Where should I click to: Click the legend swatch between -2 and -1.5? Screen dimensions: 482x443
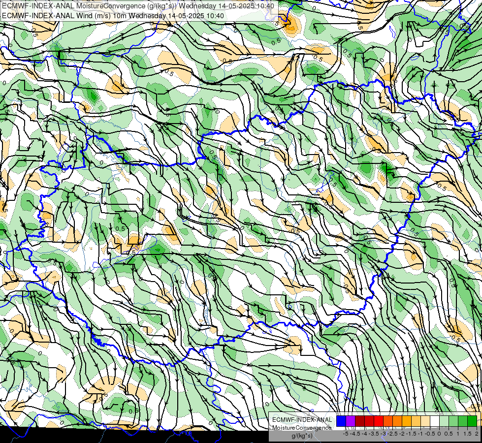point(407,421)
